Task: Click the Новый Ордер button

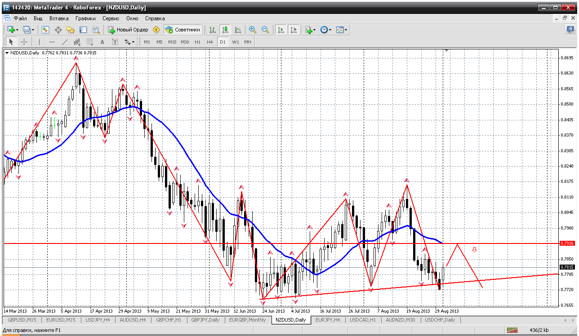Action: 128,30
